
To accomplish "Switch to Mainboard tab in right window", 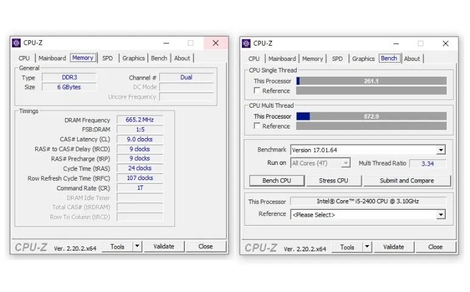I will [x=282, y=59].
